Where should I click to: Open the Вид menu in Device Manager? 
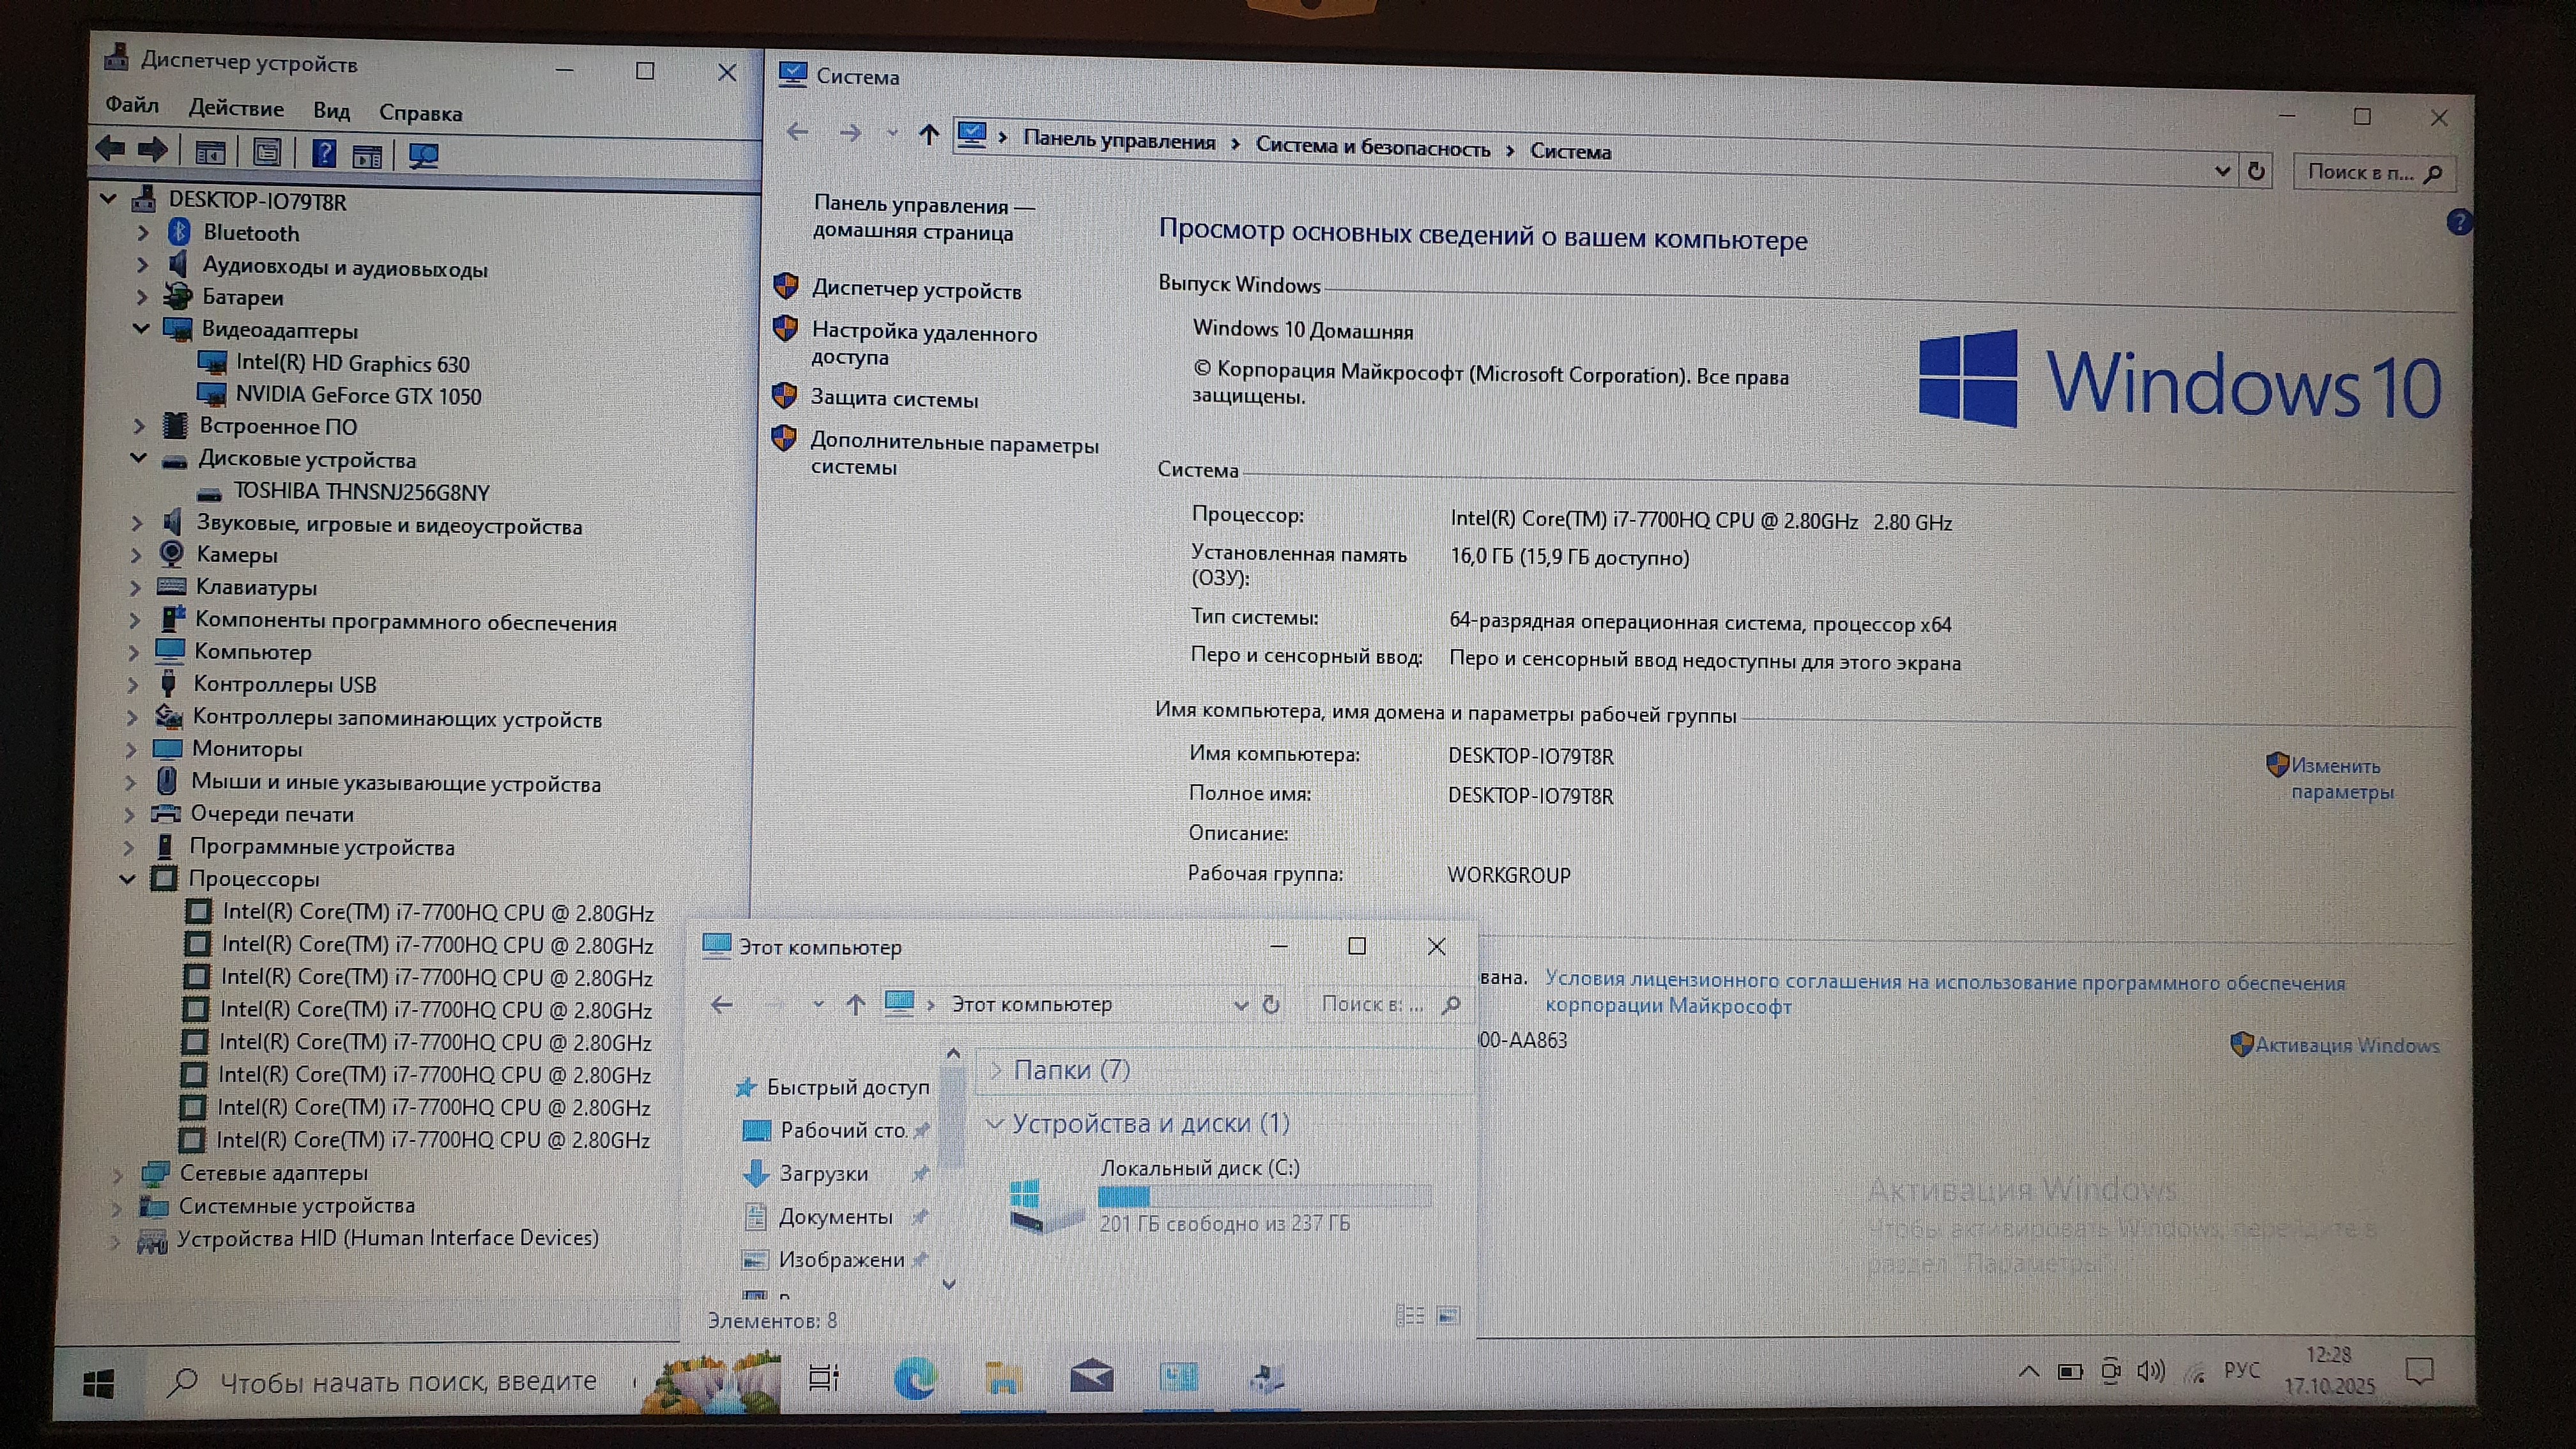point(331,111)
